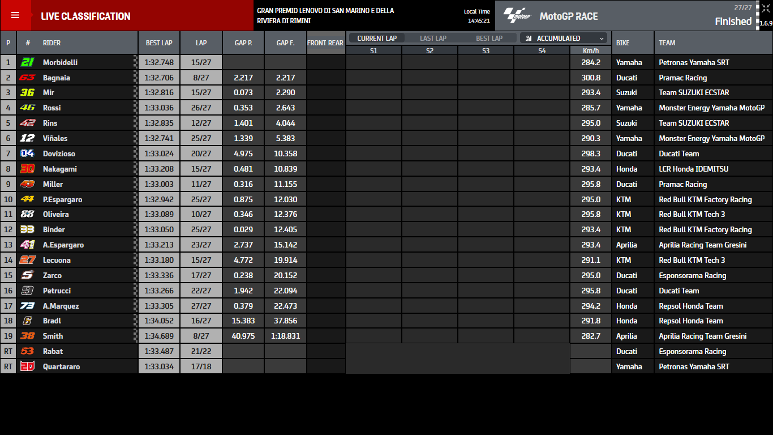Click the MotoGP logo
773x435 pixels.
click(x=517, y=16)
